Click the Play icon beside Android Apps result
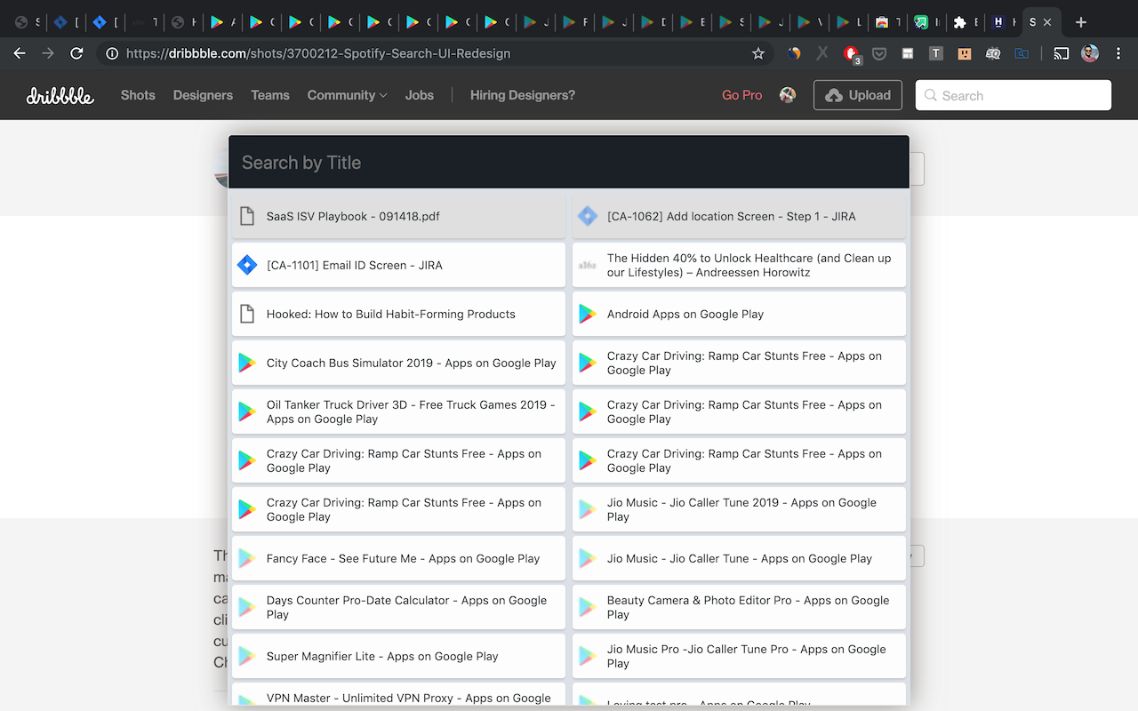The width and height of the screenshot is (1138, 711). click(x=587, y=314)
